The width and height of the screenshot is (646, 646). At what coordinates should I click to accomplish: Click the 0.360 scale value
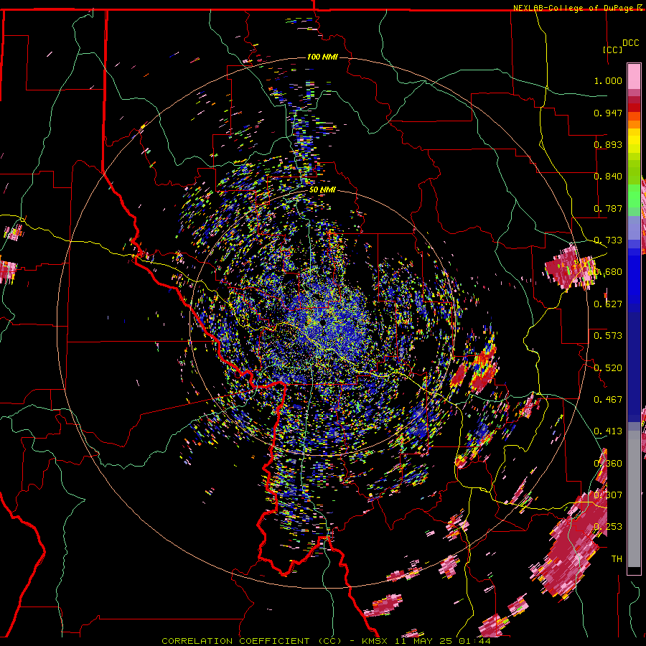point(608,464)
